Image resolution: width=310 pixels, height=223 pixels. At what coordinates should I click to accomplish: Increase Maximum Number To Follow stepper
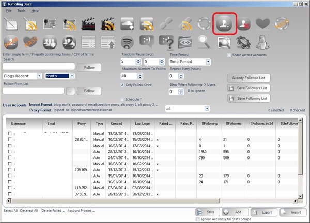[x=140, y=75]
